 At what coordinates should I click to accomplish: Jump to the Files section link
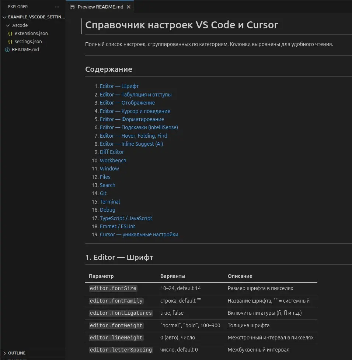pyautogui.click(x=105, y=177)
